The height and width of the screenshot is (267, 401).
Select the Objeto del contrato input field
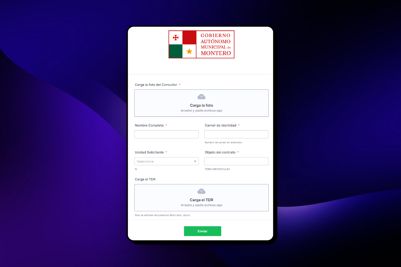(x=236, y=161)
